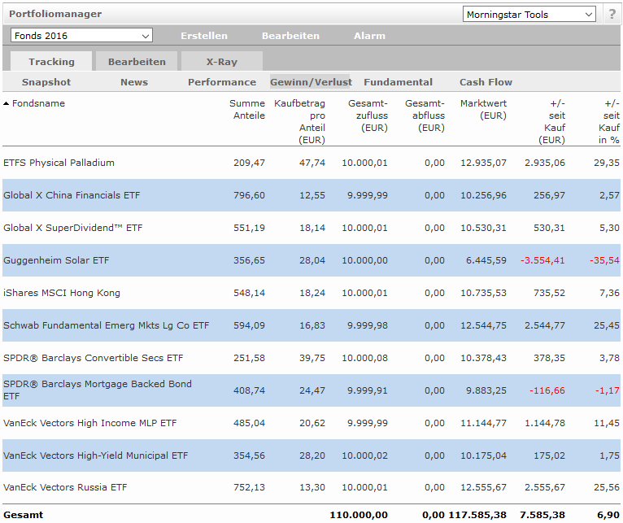Screen dimensions: 623x523
Task: Open the Snapshot view
Action: pyautogui.click(x=46, y=82)
